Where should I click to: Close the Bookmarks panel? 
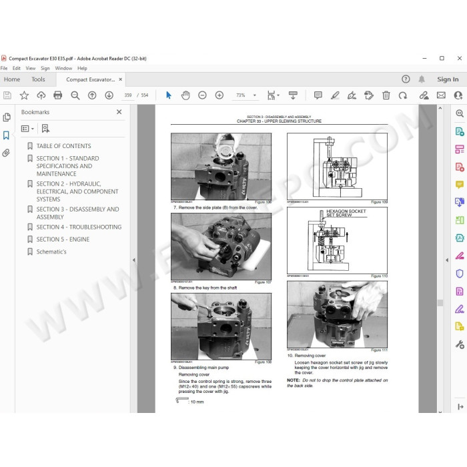(119, 112)
